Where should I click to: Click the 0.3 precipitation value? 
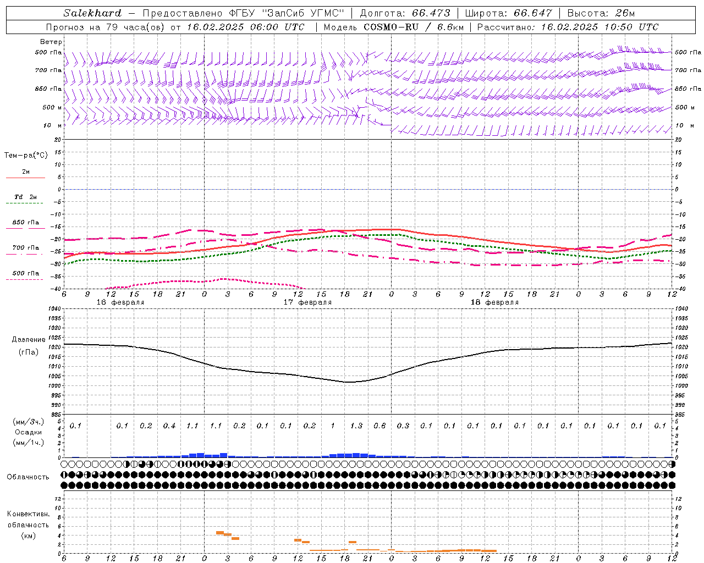[x=403, y=426]
